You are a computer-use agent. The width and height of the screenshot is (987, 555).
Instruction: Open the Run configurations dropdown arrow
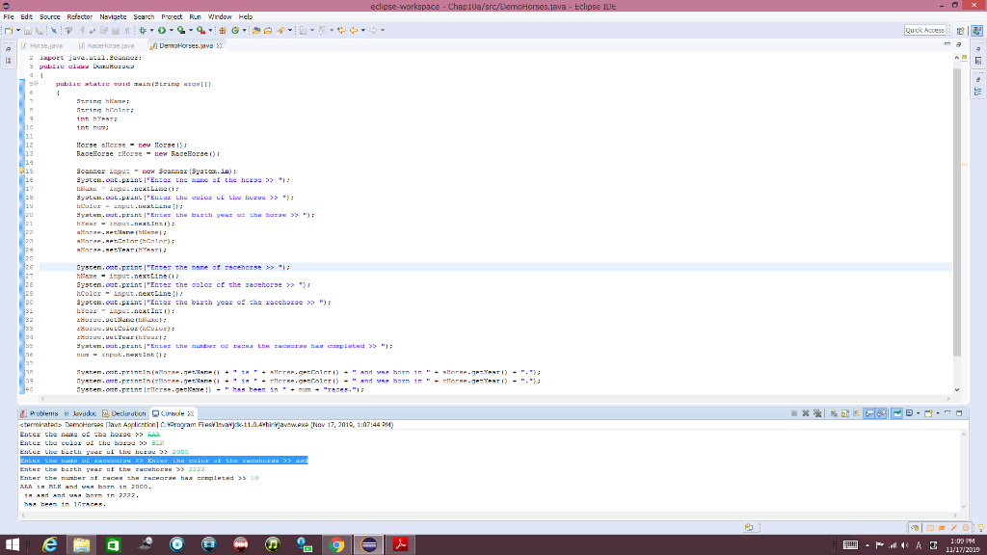pos(172,30)
